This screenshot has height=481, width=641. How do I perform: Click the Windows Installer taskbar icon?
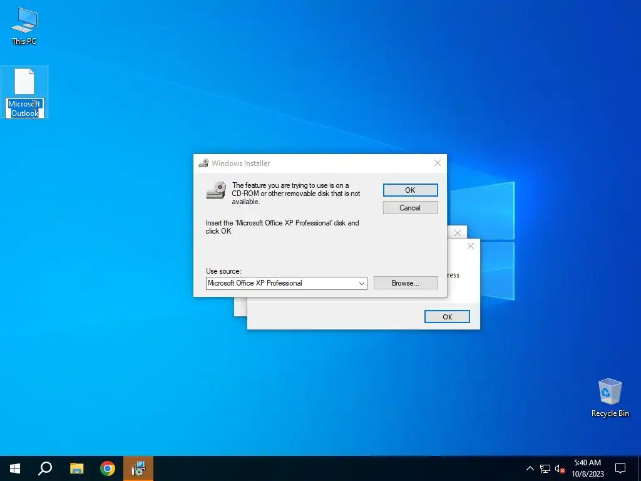138,468
